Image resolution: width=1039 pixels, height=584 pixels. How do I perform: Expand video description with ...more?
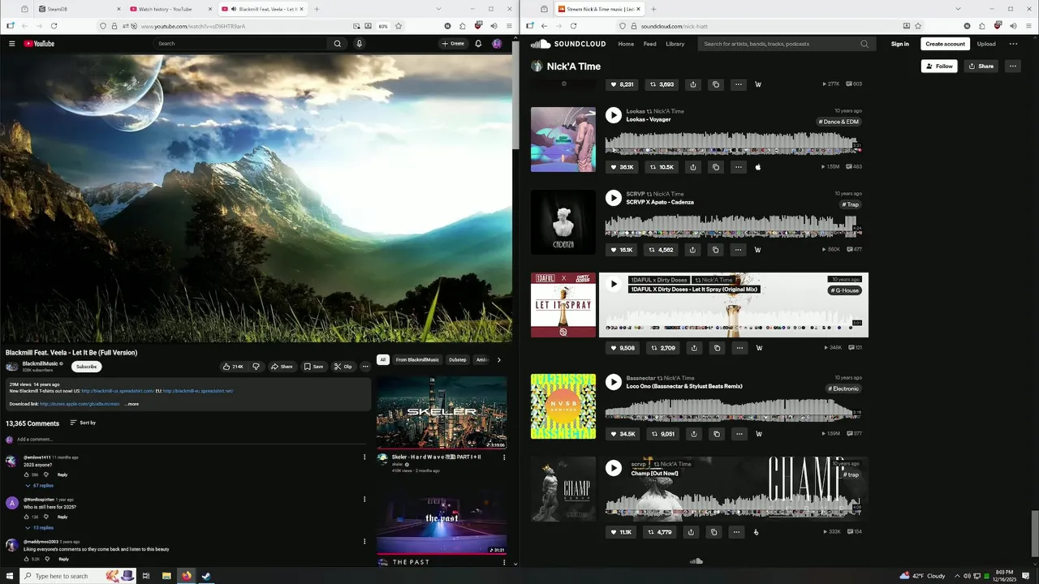pyautogui.click(x=131, y=404)
